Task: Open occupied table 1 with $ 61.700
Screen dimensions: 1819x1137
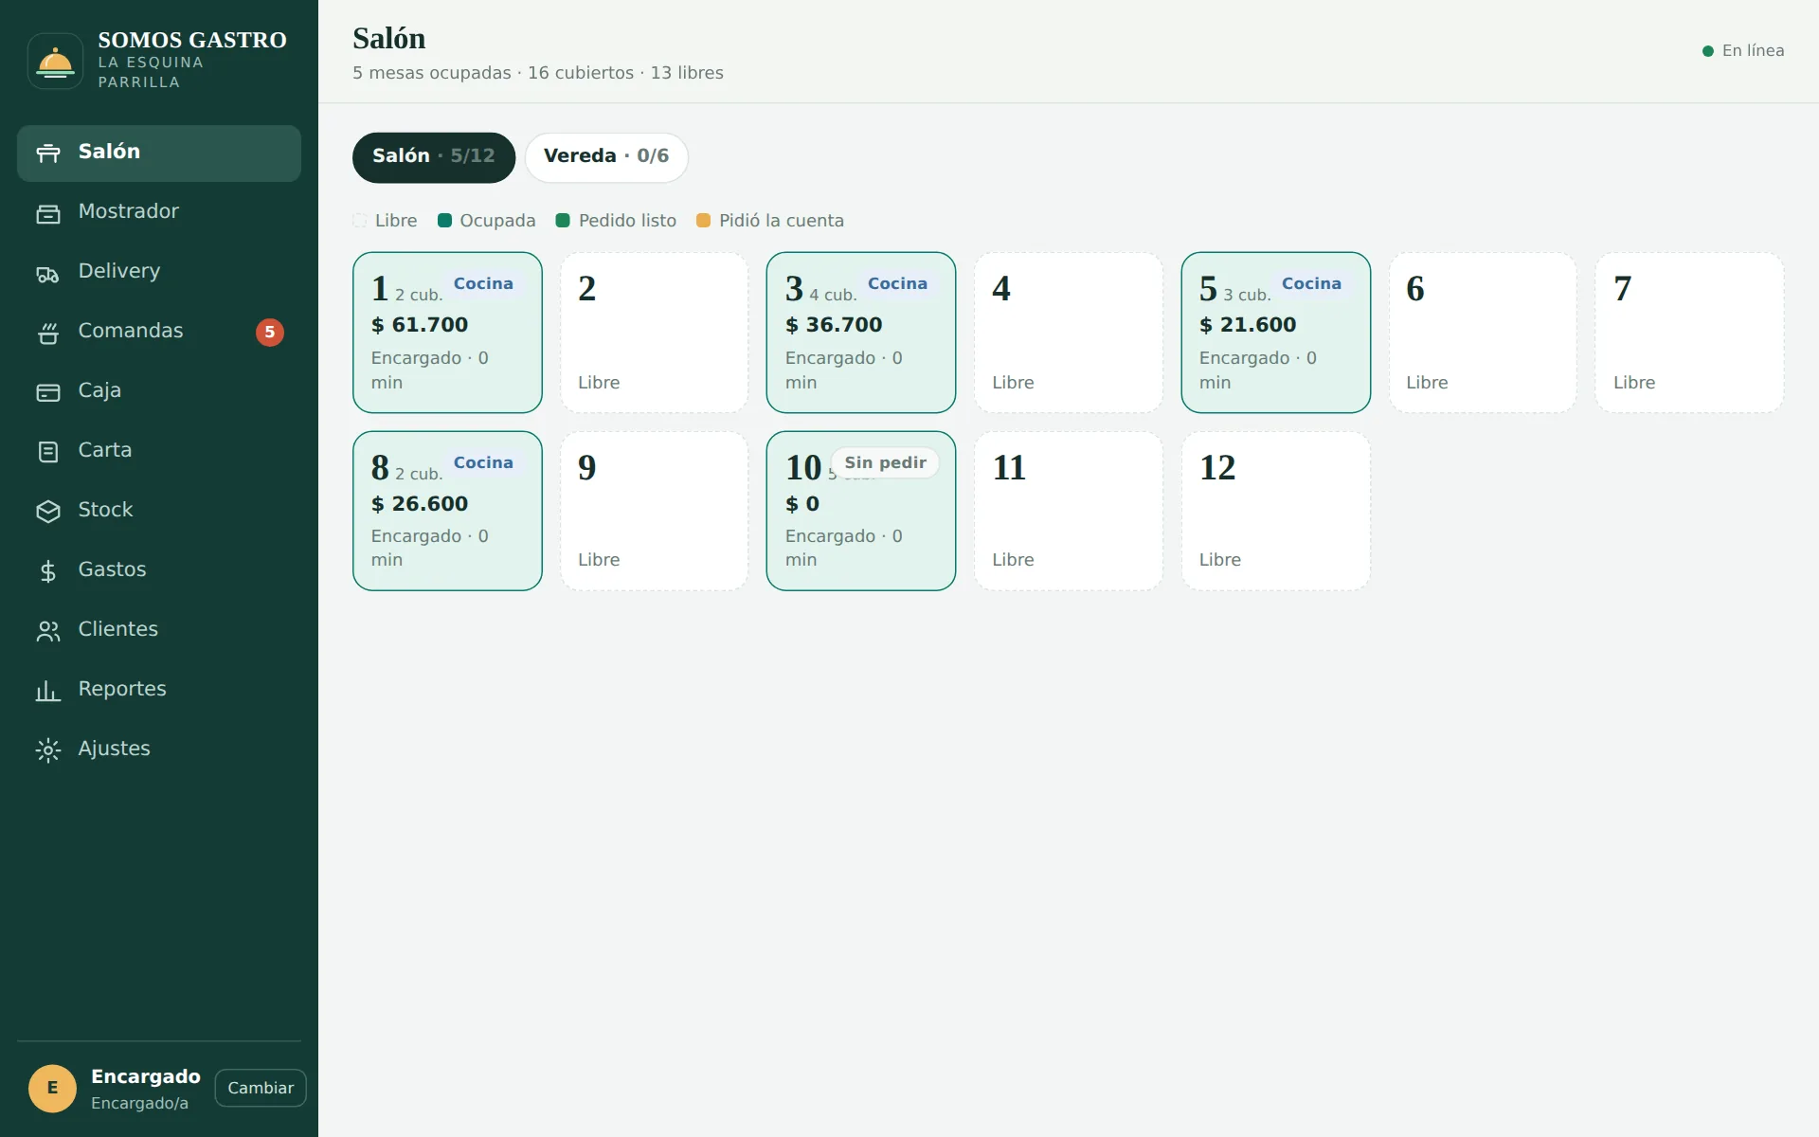Action: click(447, 333)
